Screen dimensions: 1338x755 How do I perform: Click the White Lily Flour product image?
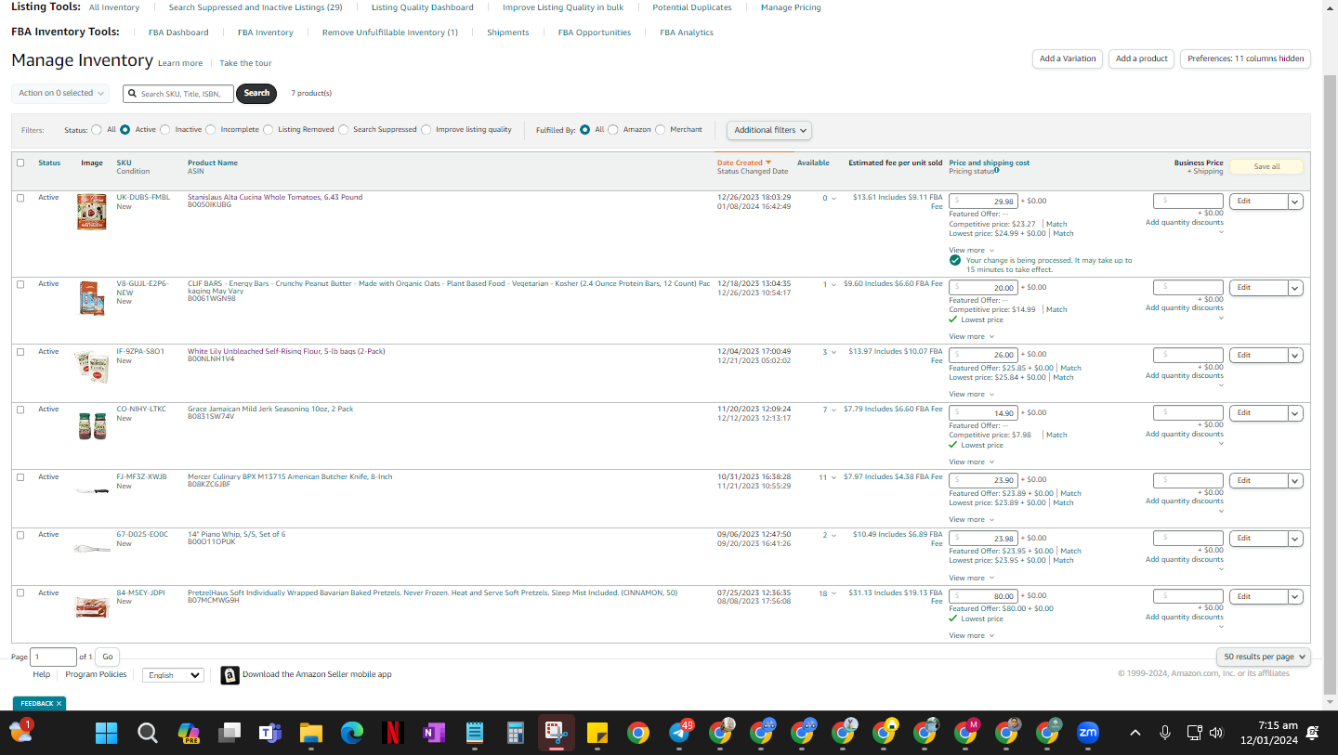[x=91, y=366]
